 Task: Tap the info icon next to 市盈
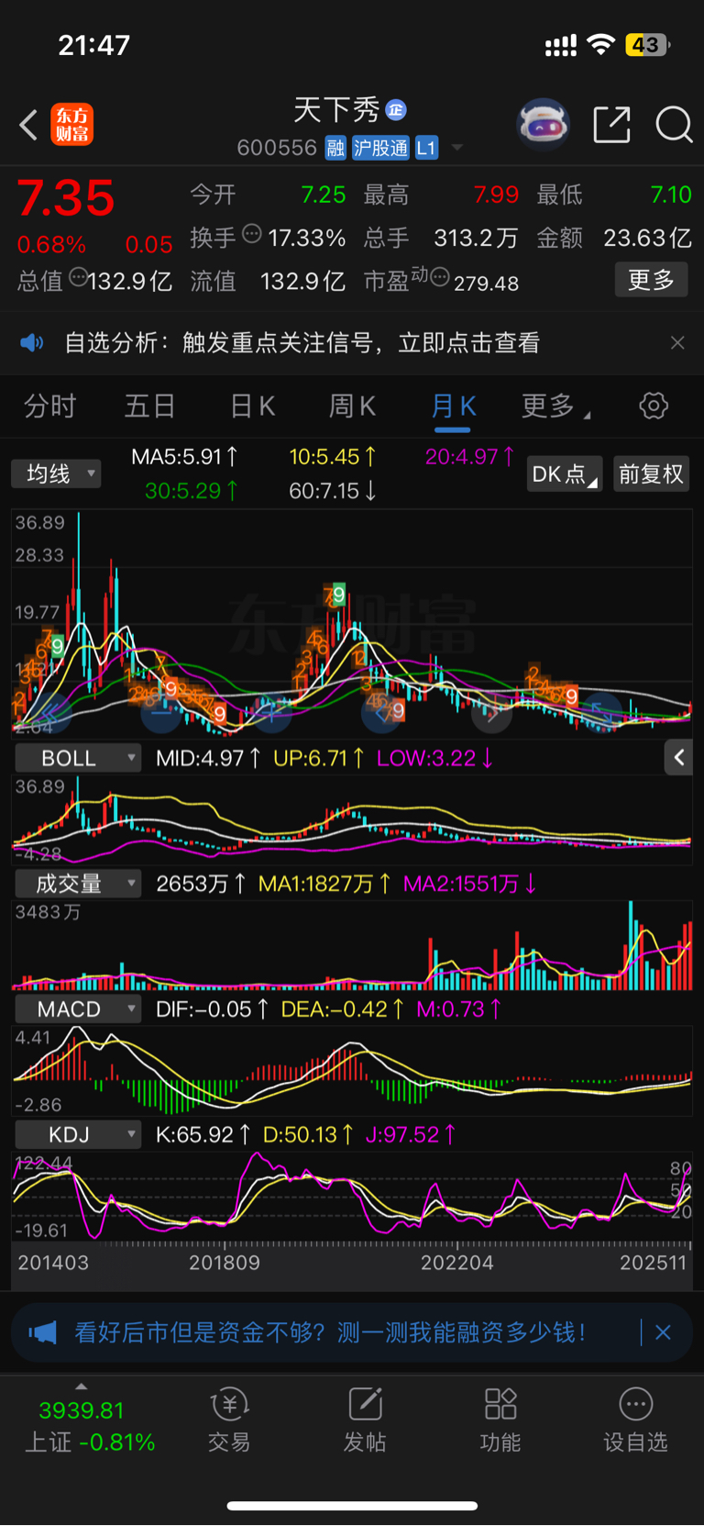point(439,276)
